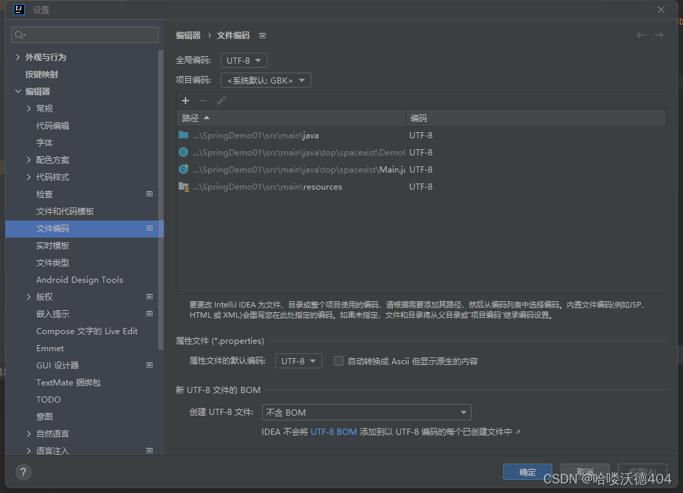Click the forward navigation arrow
Viewport: 683px width, 493px height.
point(659,35)
